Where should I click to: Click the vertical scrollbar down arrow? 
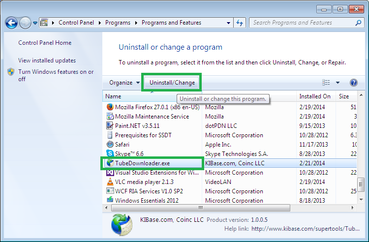[x=361, y=200]
